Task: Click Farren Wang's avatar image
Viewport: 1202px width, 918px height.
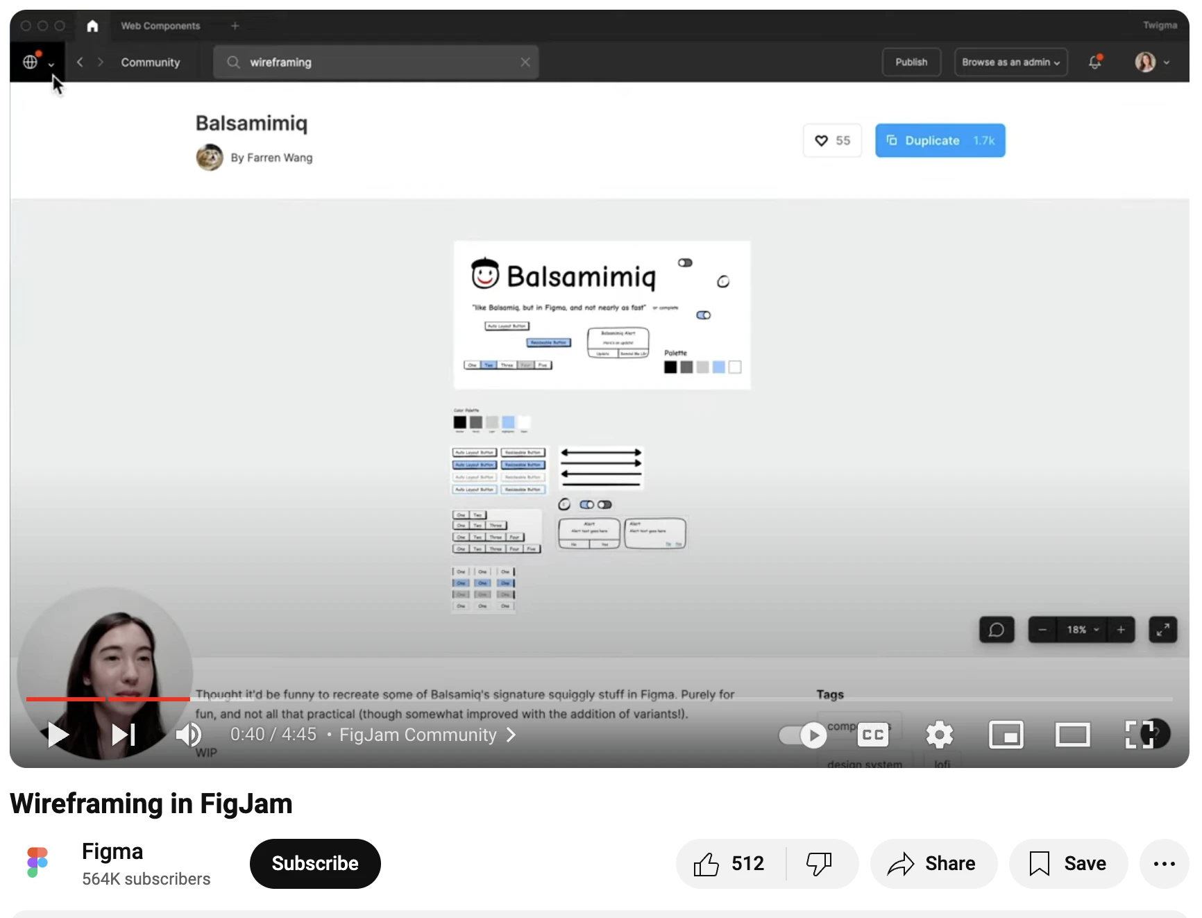Action: [210, 158]
